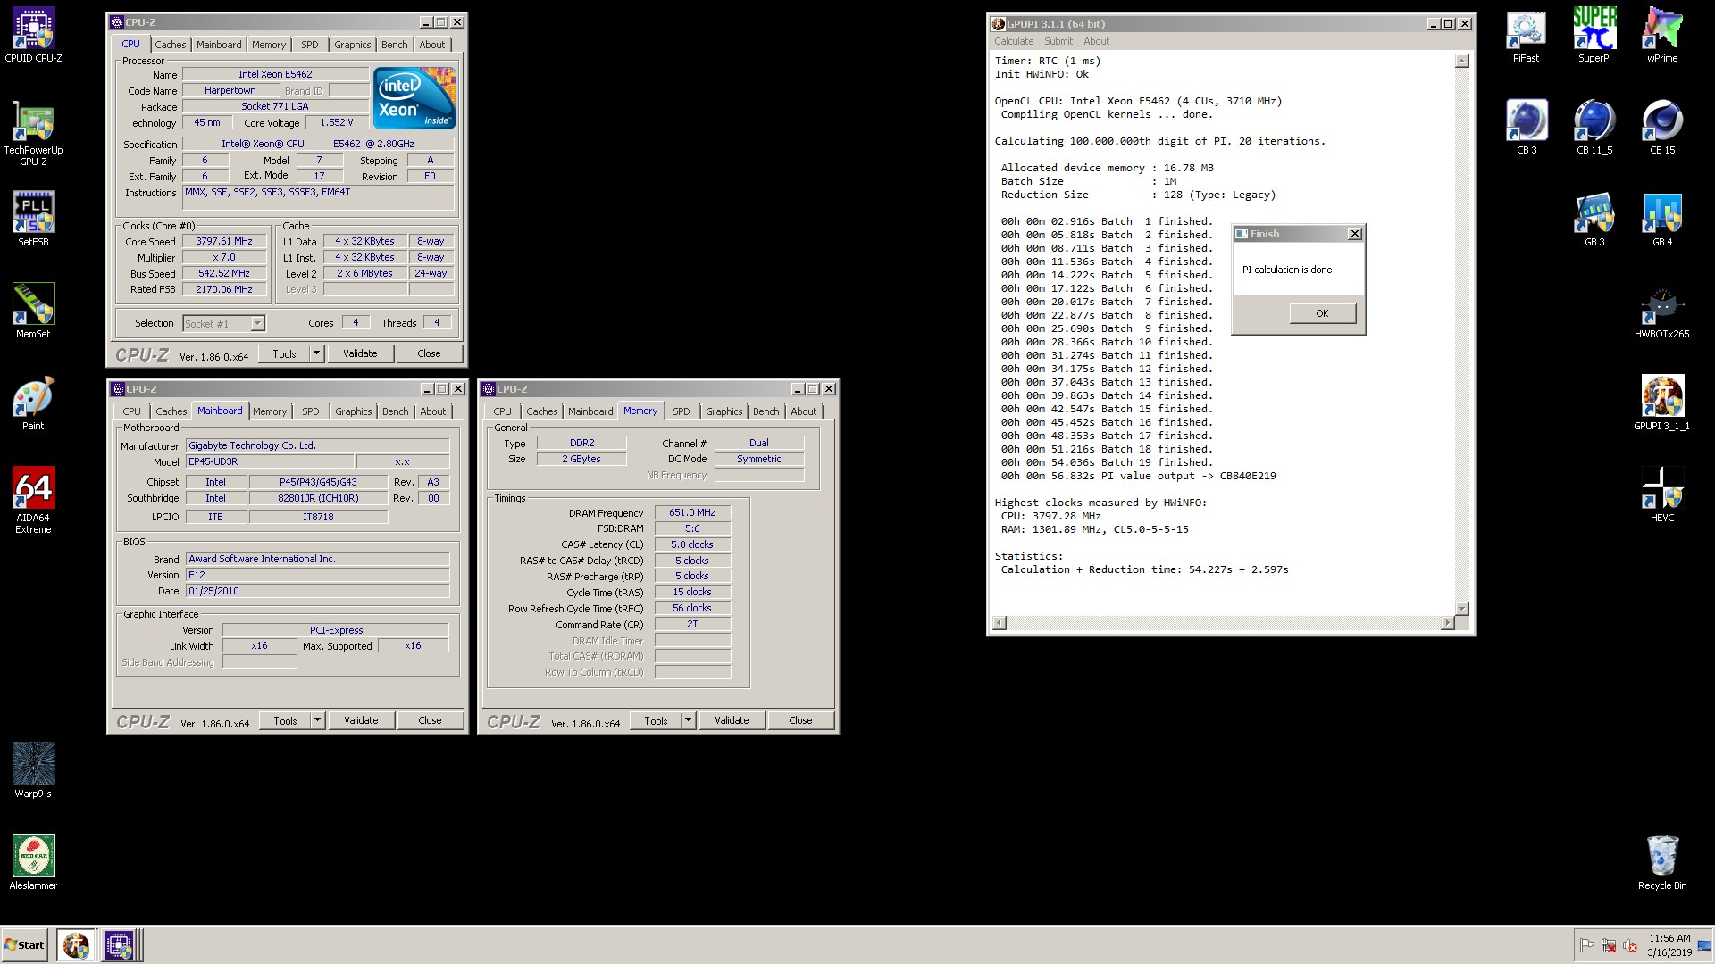Launch the GB 4 Geekbench shortcut
Image resolution: width=1715 pixels, height=964 pixels.
click(1662, 220)
